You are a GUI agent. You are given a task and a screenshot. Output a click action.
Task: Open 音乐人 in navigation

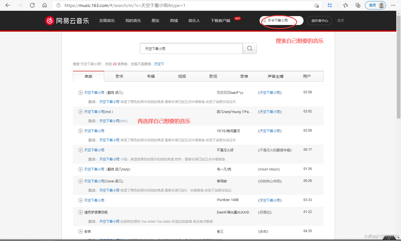click(194, 21)
